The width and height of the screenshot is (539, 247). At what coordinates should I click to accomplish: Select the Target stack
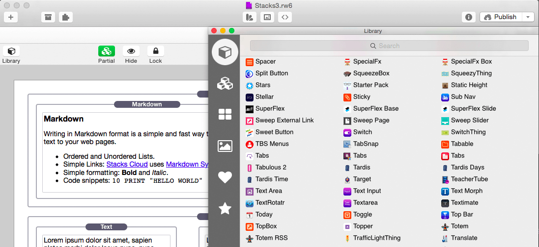tap(357, 179)
